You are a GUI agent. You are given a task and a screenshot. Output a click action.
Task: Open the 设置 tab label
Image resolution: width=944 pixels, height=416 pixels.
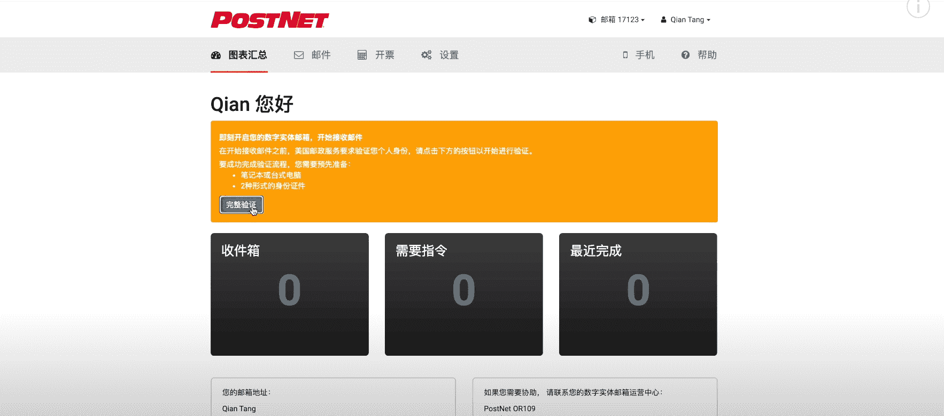tap(449, 55)
